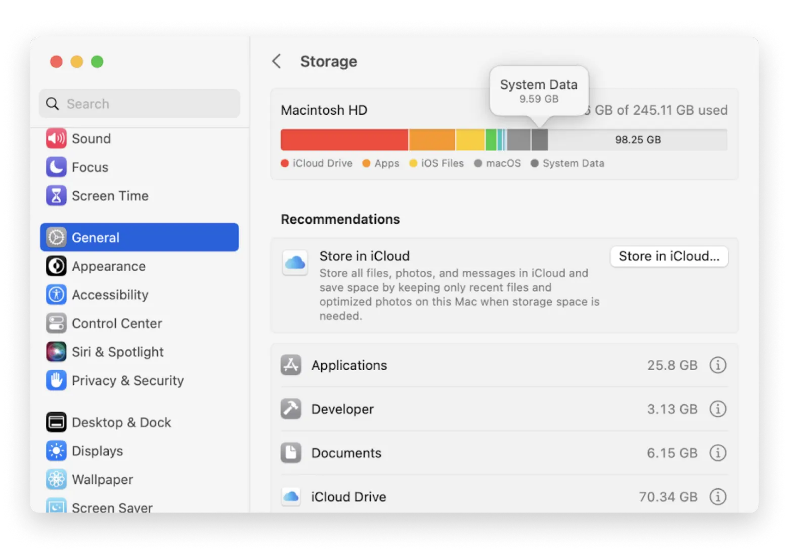Open info for Developer storage
This screenshot has height=553, width=789.
click(718, 409)
